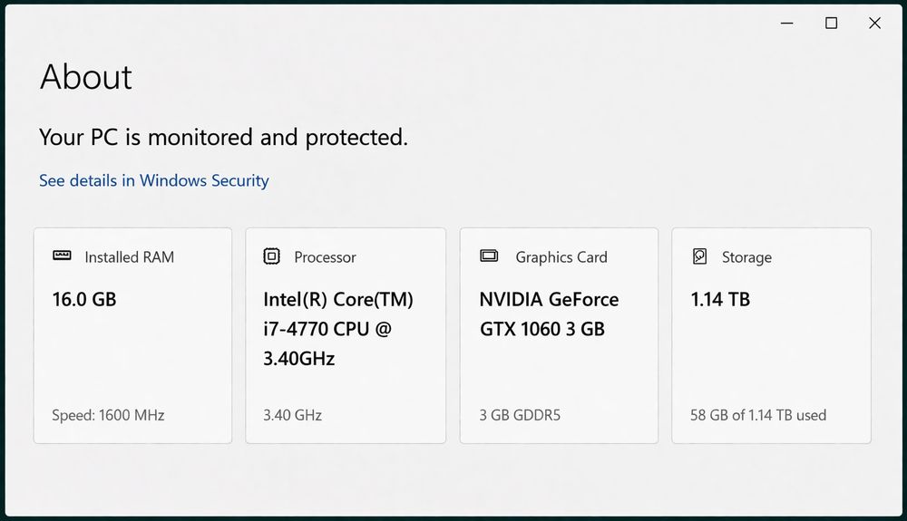Select the Processor card label
Screen dimensions: 907x521
(325, 257)
